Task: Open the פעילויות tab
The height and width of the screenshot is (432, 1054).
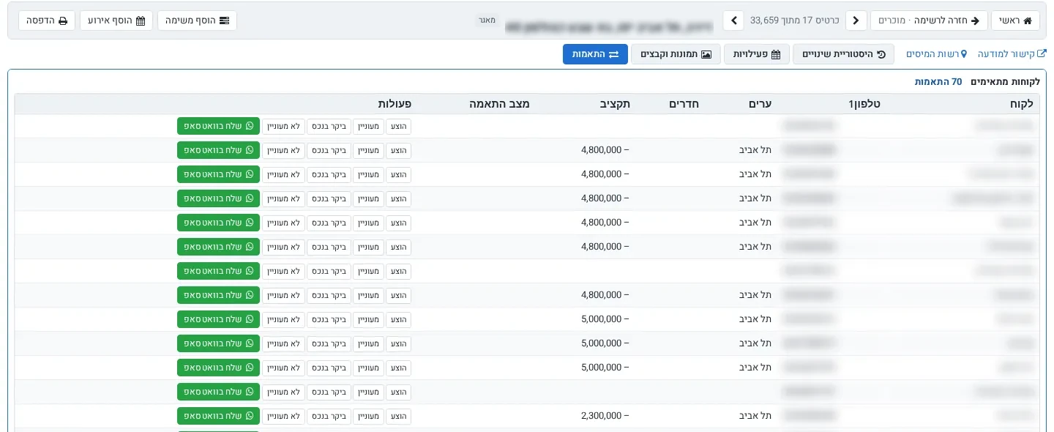Action: [757, 54]
